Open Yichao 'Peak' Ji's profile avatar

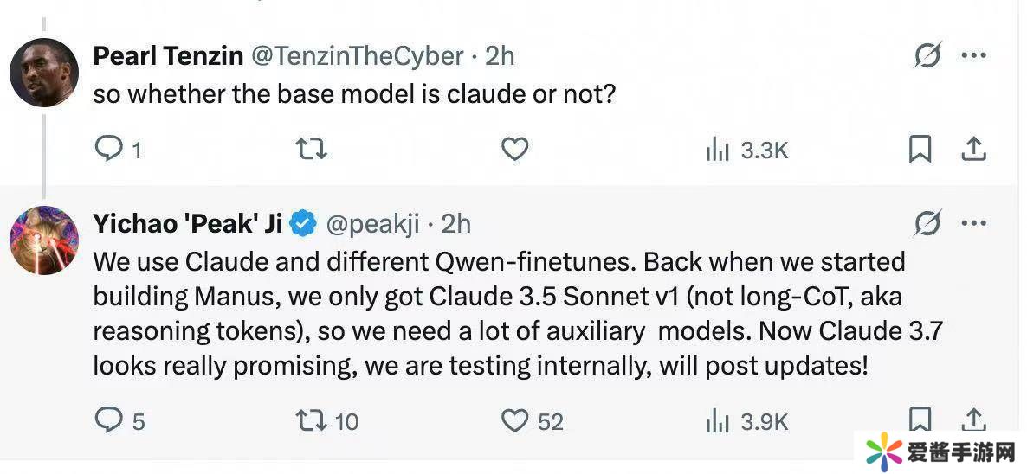[x=44, y=240]
